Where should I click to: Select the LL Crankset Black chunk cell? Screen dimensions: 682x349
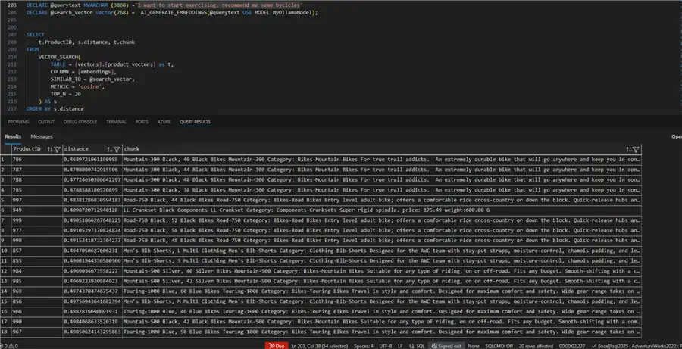tap(382, 210)
